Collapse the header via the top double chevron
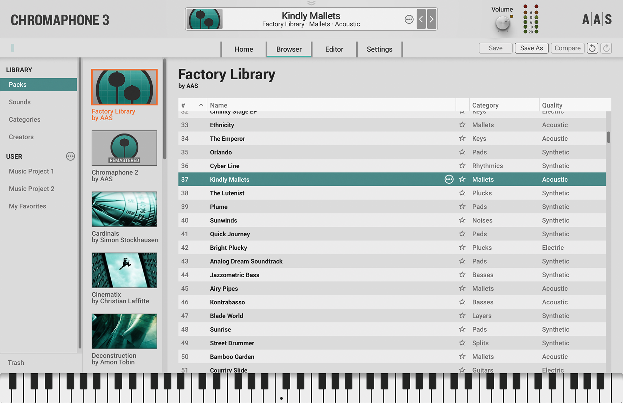The height and width of the screenshot is (403, 623). pos(311,3)
